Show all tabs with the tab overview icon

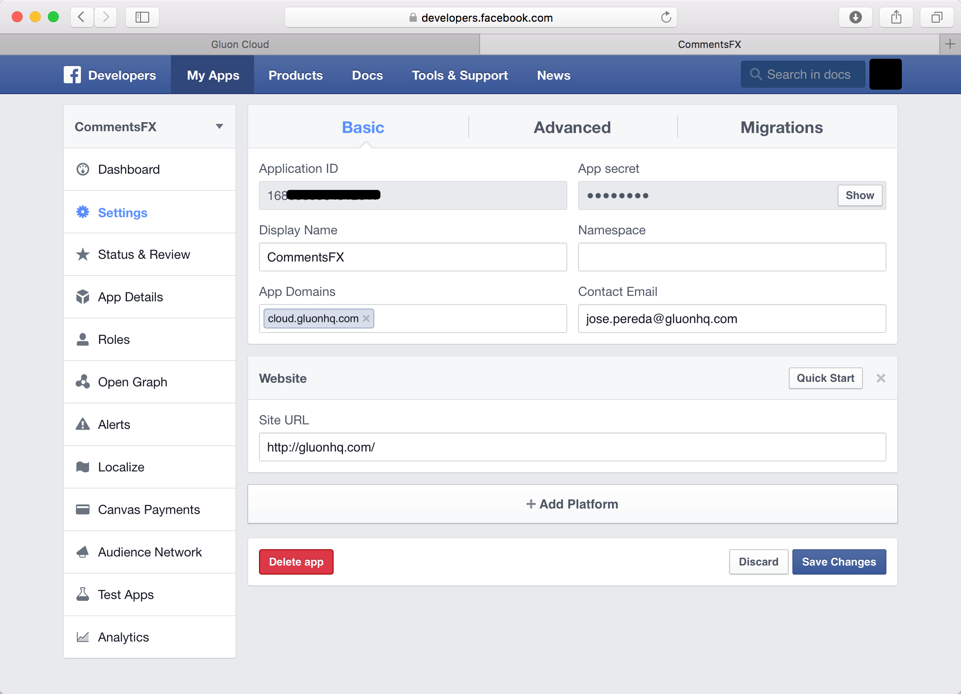click(937, 18)
